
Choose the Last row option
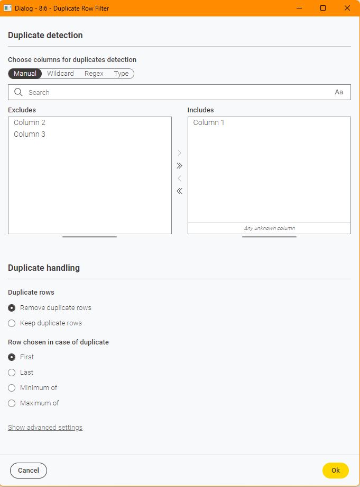pyautogui.click(x=12, y=373)
